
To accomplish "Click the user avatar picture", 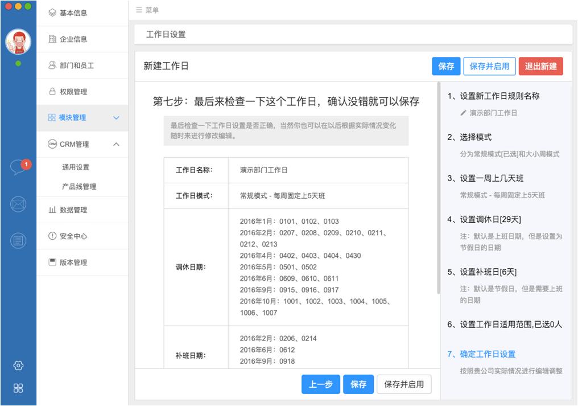I will pyautogui.click(x=18, y=42).
